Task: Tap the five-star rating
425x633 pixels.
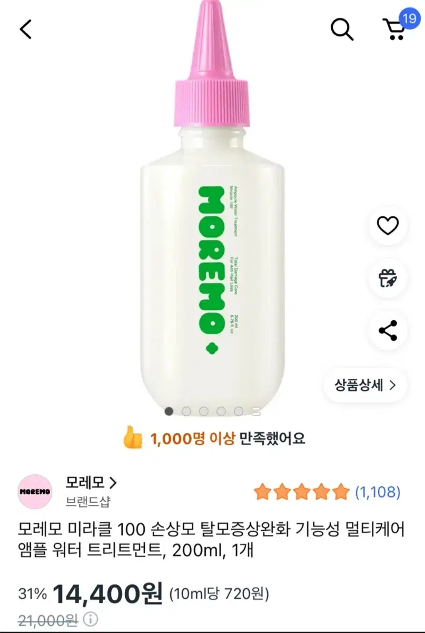Action: point(302,492)
